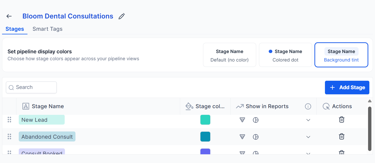Screen dimensions: 375x163
Task: Switch to the Smart Tags tab
Action: [x=47, y=29]
